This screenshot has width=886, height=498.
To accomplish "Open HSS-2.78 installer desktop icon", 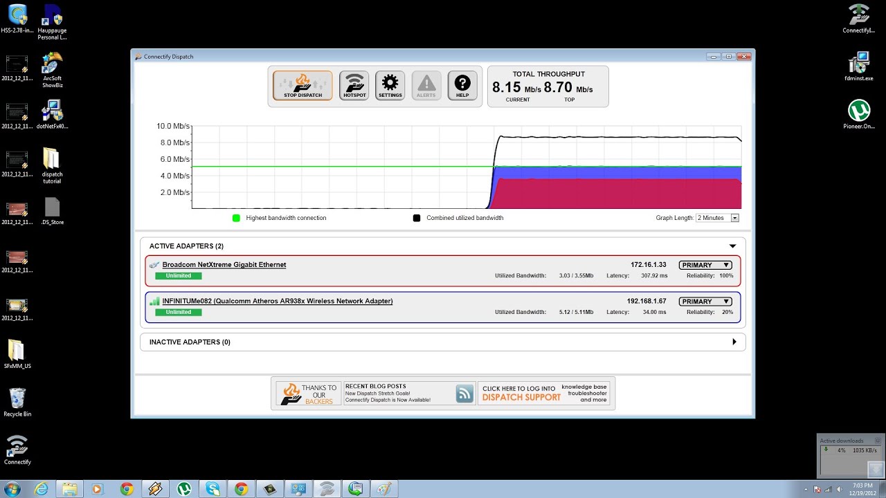I will tap(17, 19).
